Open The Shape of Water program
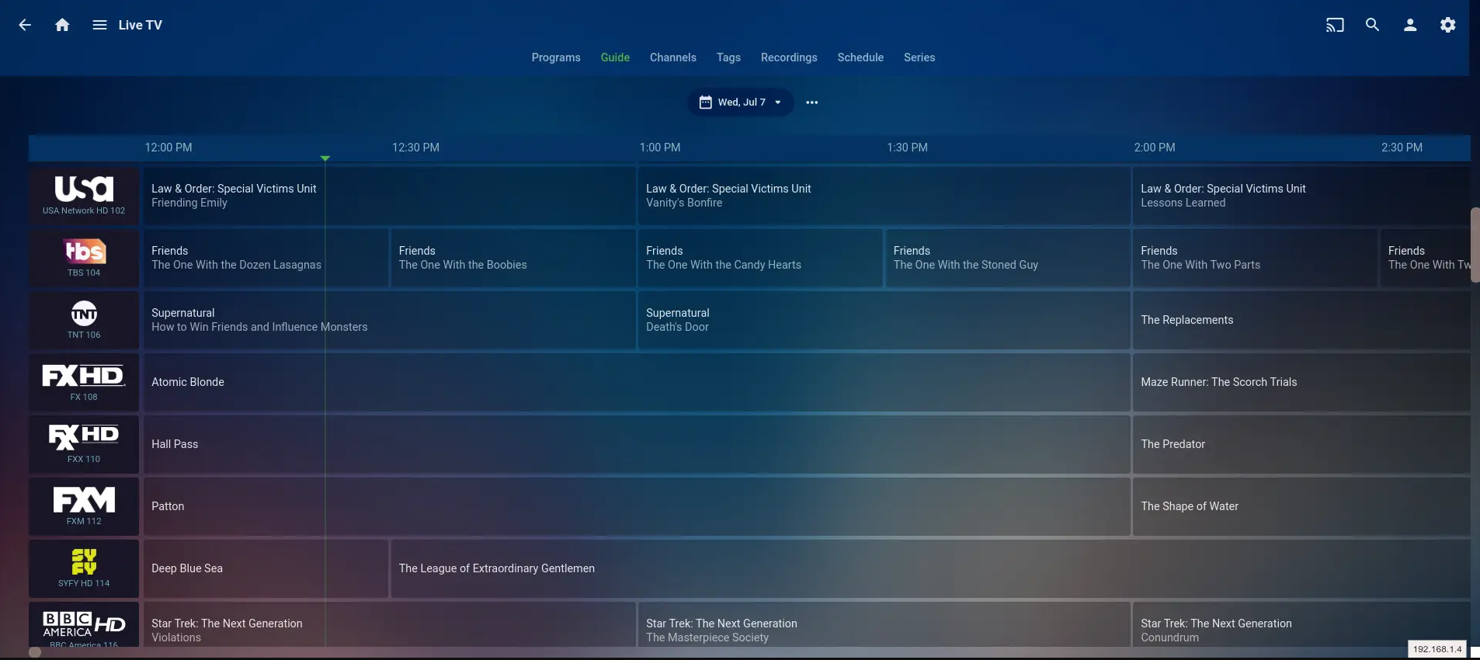The width and height of the screenshot is (1480, 660). point(1301,507)
